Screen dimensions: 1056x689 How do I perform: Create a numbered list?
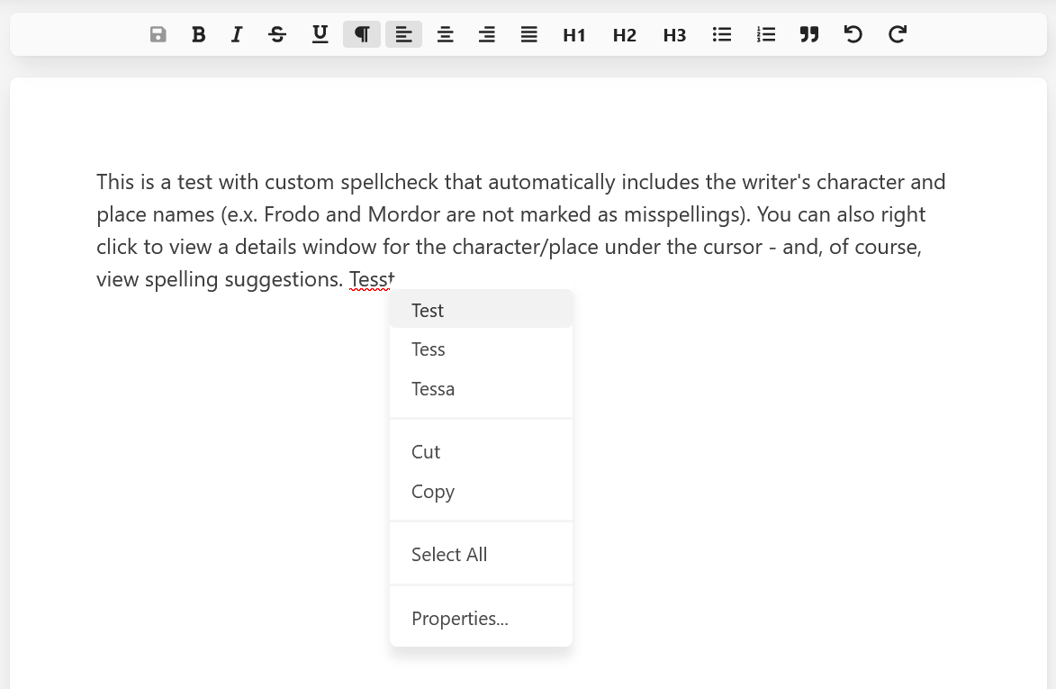tap(765, 34)
